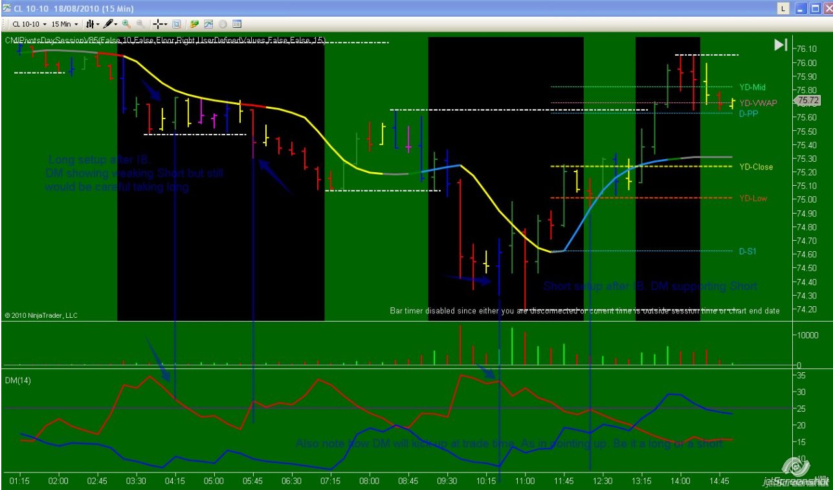
Task: Click the 'Short setup after IB' annotation text
Action: 650,286
